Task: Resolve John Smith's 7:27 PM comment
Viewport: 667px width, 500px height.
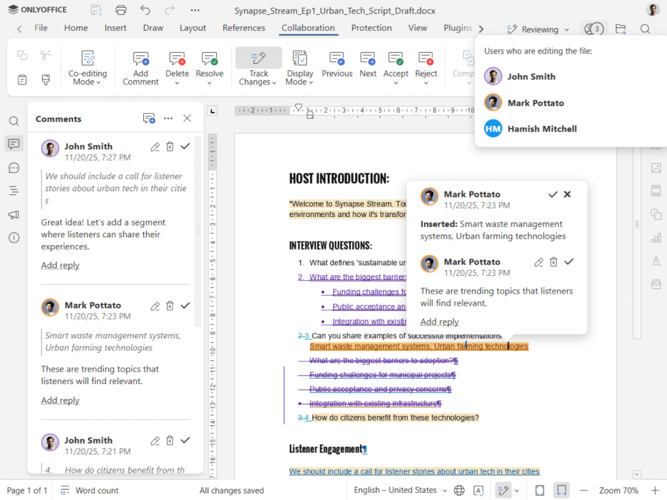Action: (x=186, y=147)
